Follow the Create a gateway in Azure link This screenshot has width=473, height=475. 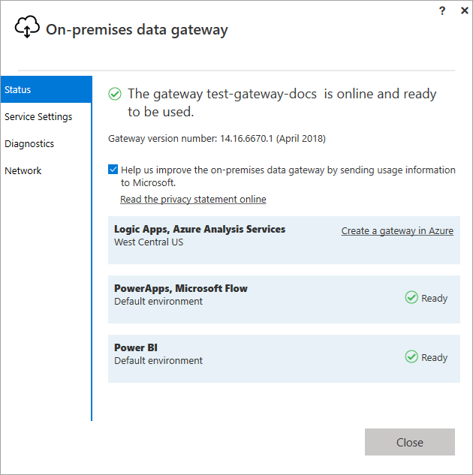(x=397, y=231)
